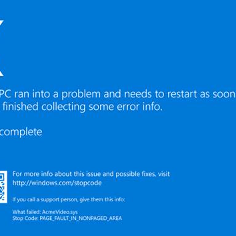Click the word 'problem' in headline

coord(81,94)
